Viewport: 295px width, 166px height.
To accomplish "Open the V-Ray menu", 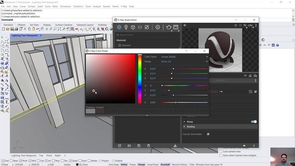I will [x=124, y=6].
